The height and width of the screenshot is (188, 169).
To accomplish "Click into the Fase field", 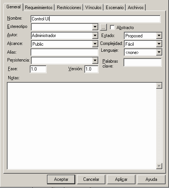I will click(38, 69).
